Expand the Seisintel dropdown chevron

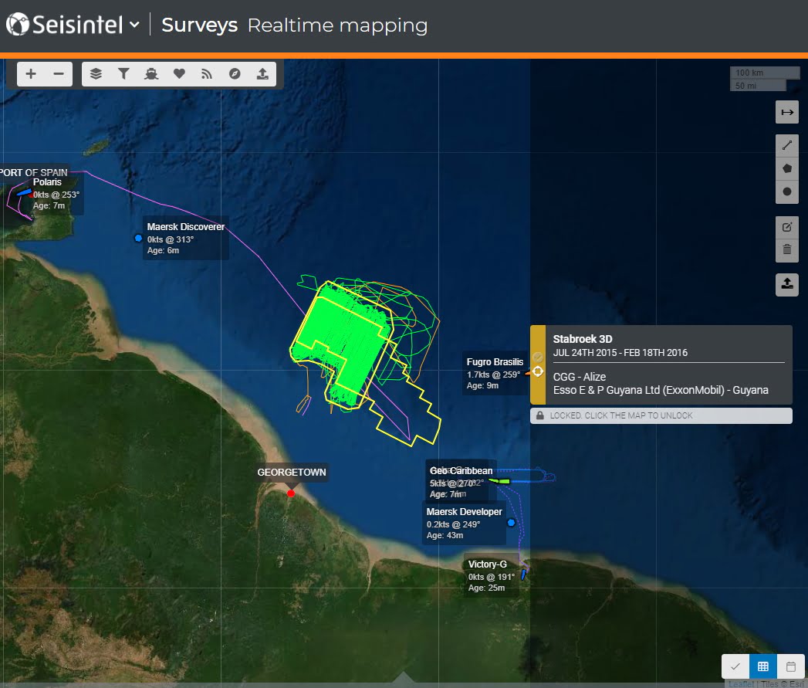point(135,24)
